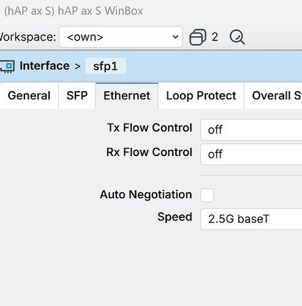Click the stacked windows icon
302x306 pixels.
coord(198,37)
